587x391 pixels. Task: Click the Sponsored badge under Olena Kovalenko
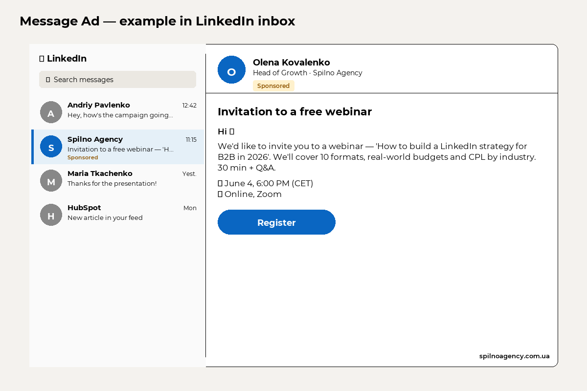click(273, 86)
